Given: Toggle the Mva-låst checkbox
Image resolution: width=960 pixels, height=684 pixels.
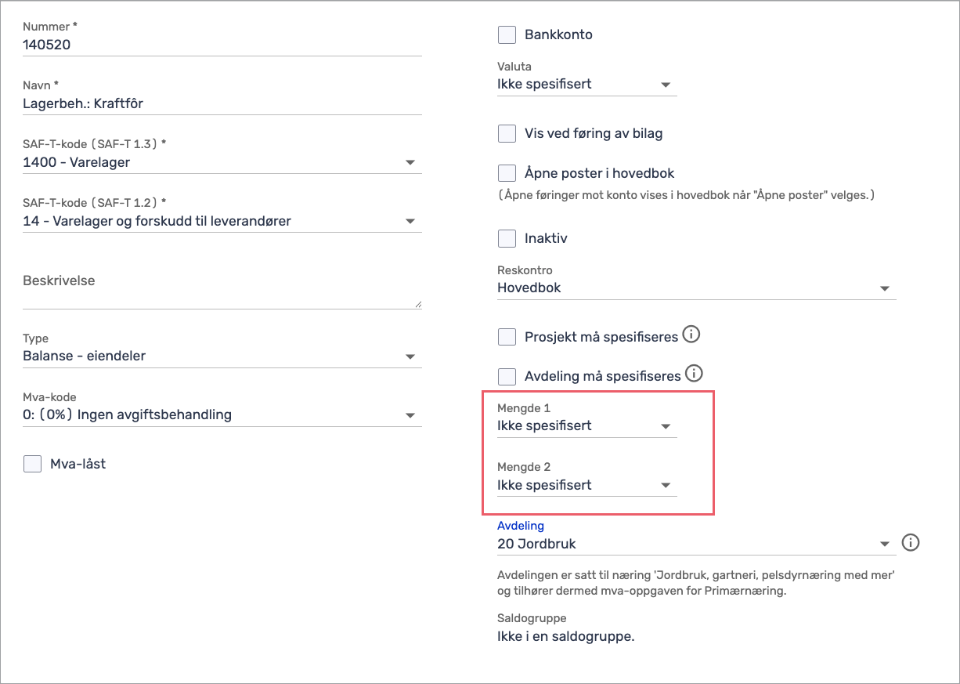Looking at the screenshot, I should pos(33,464).
